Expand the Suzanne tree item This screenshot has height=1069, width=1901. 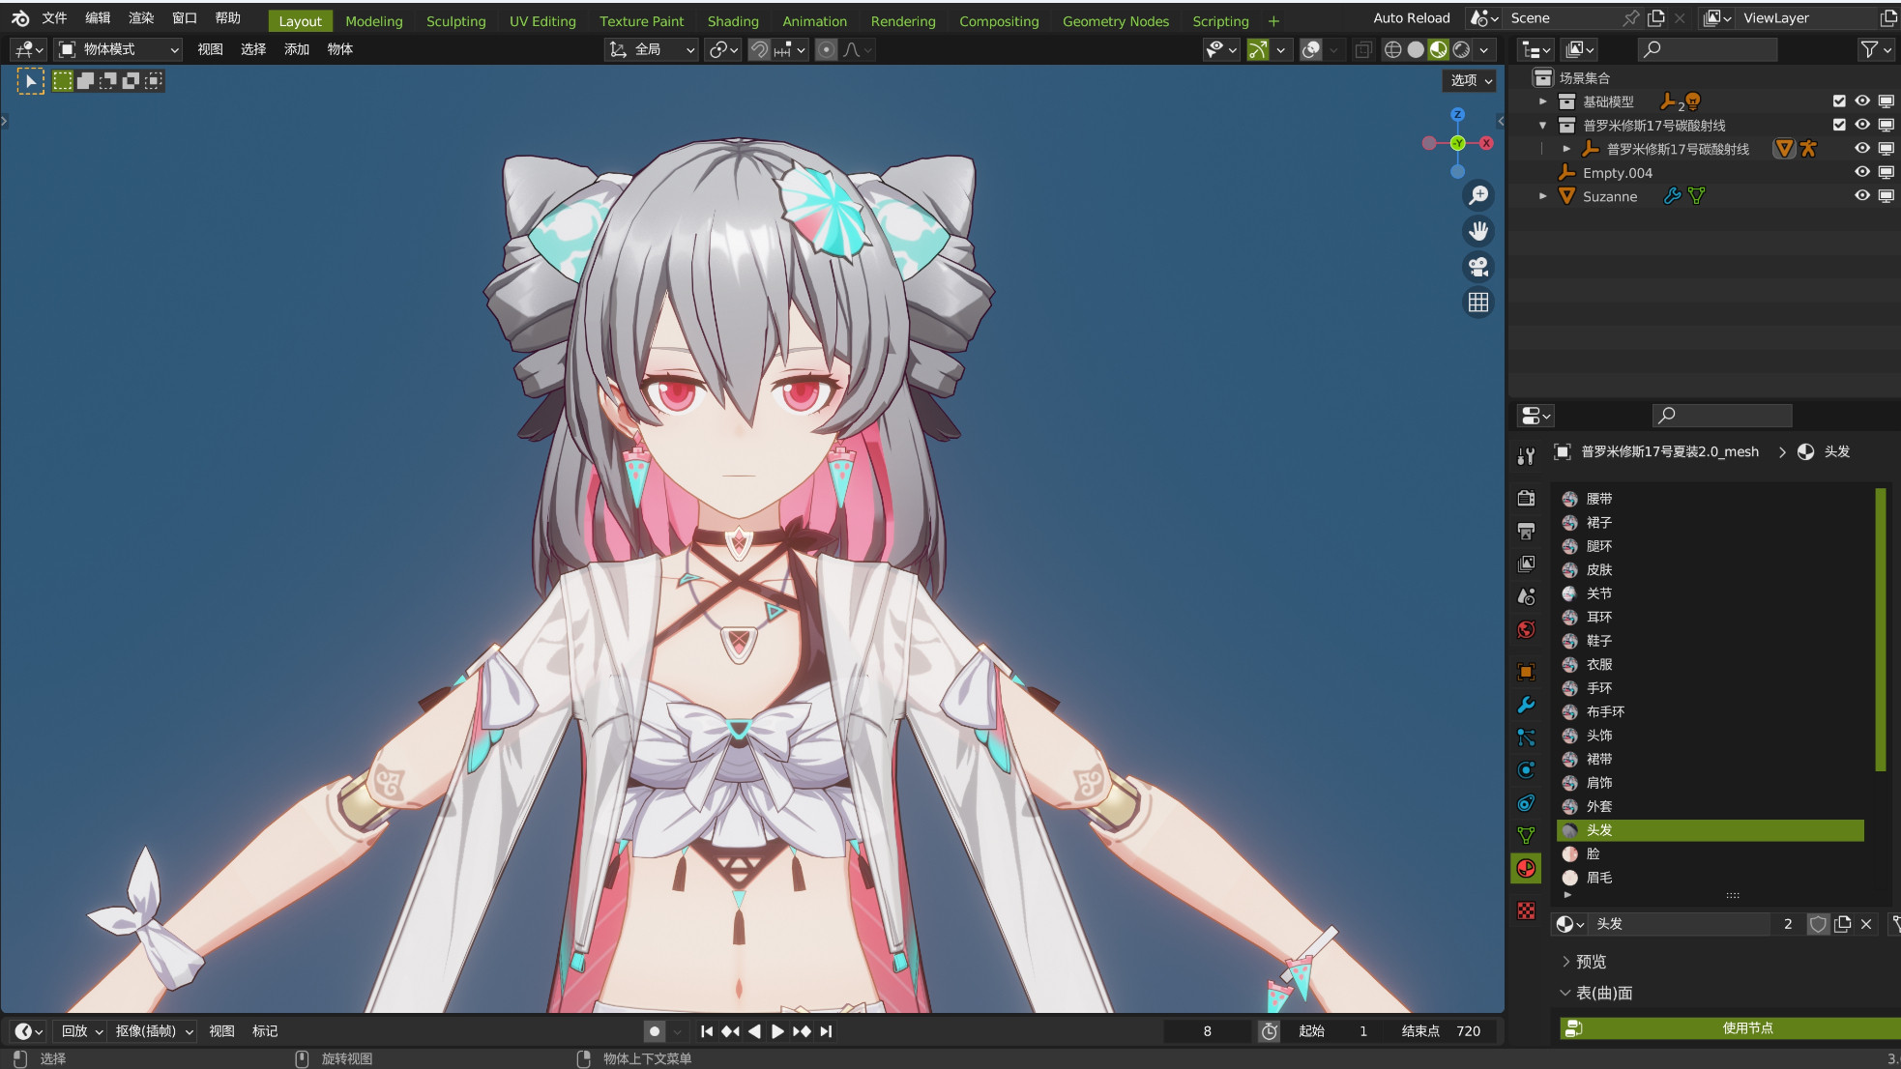pyautogui.click(x=1543, y=196)
